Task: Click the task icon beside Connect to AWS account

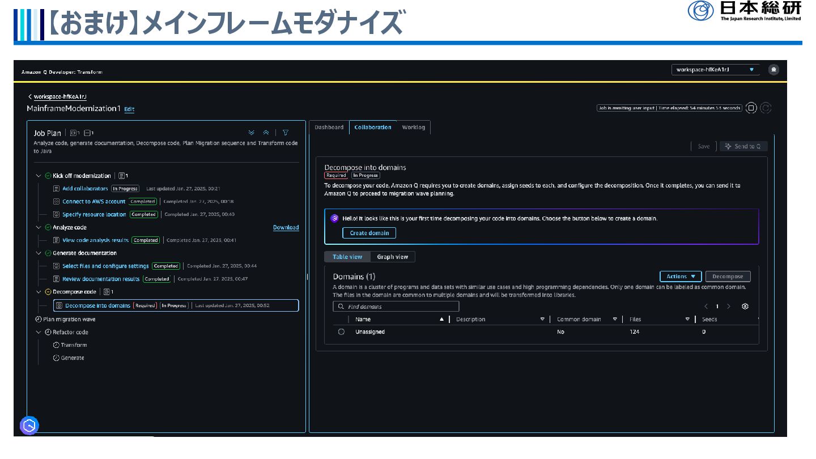Action: [x=56, y=202]
